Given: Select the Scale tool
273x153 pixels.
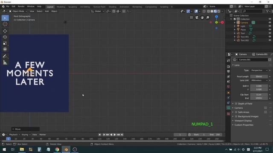Looking at the screenshot, I should click(5, 43).
